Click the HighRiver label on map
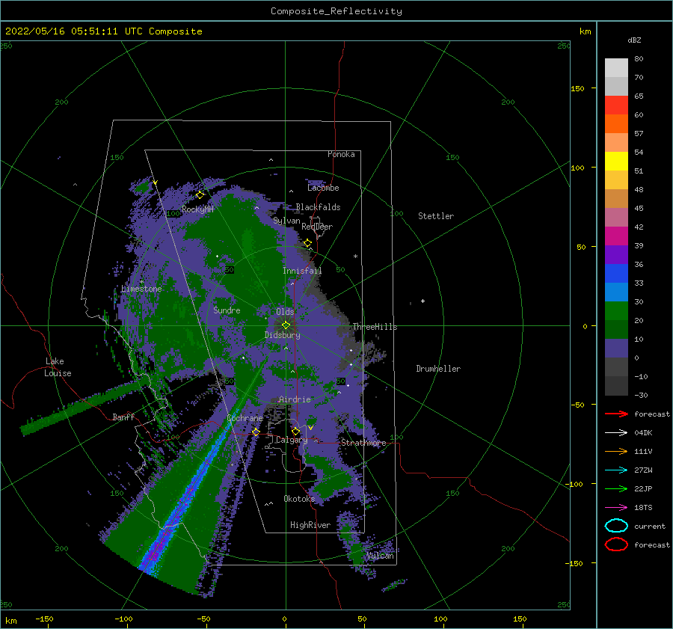This screenshot has width=673, height=629. (x=310, y=525)
